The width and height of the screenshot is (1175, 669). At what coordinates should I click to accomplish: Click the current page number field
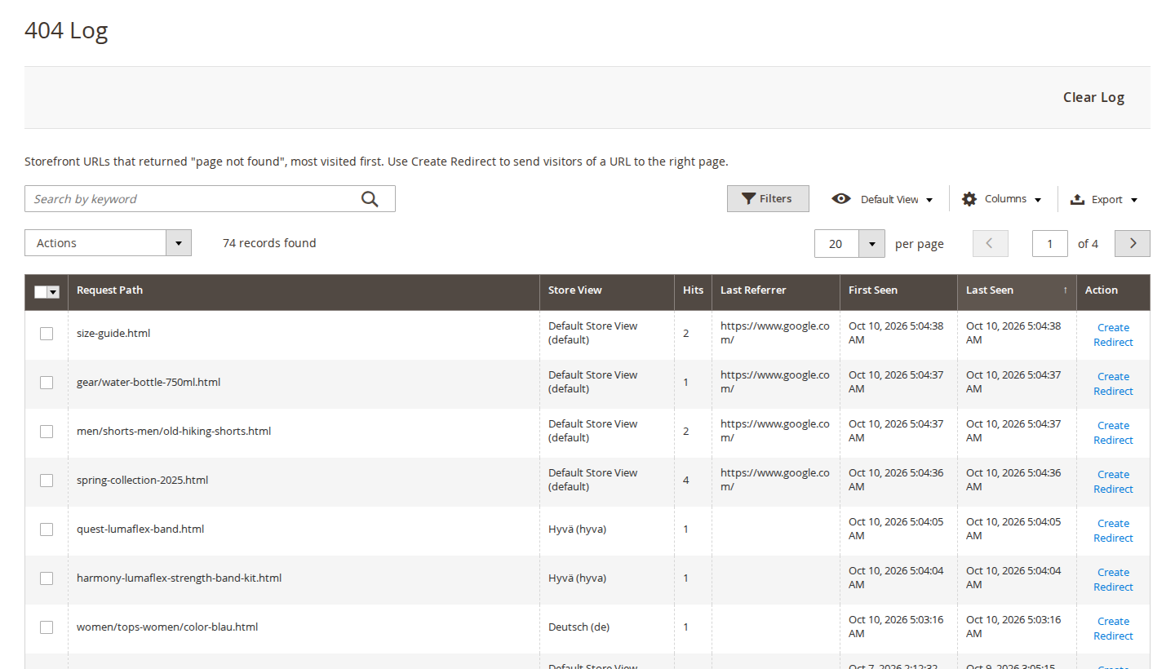(1050, 243)
